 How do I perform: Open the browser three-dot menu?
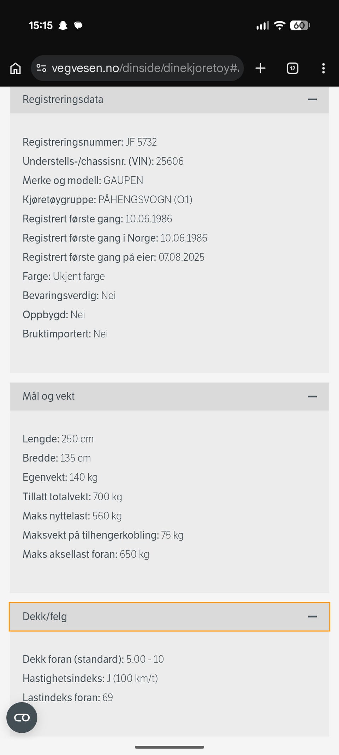(323, 68)
